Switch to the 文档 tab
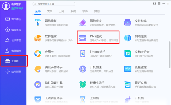This screenshot has width=171, height=105. 50,11
